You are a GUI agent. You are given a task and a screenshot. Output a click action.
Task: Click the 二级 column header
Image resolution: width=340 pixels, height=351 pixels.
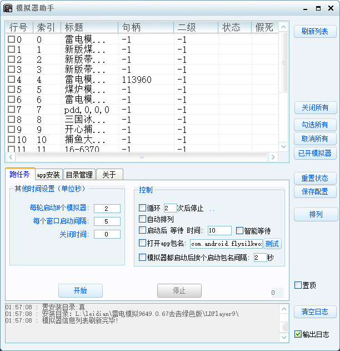pos(196,27)
